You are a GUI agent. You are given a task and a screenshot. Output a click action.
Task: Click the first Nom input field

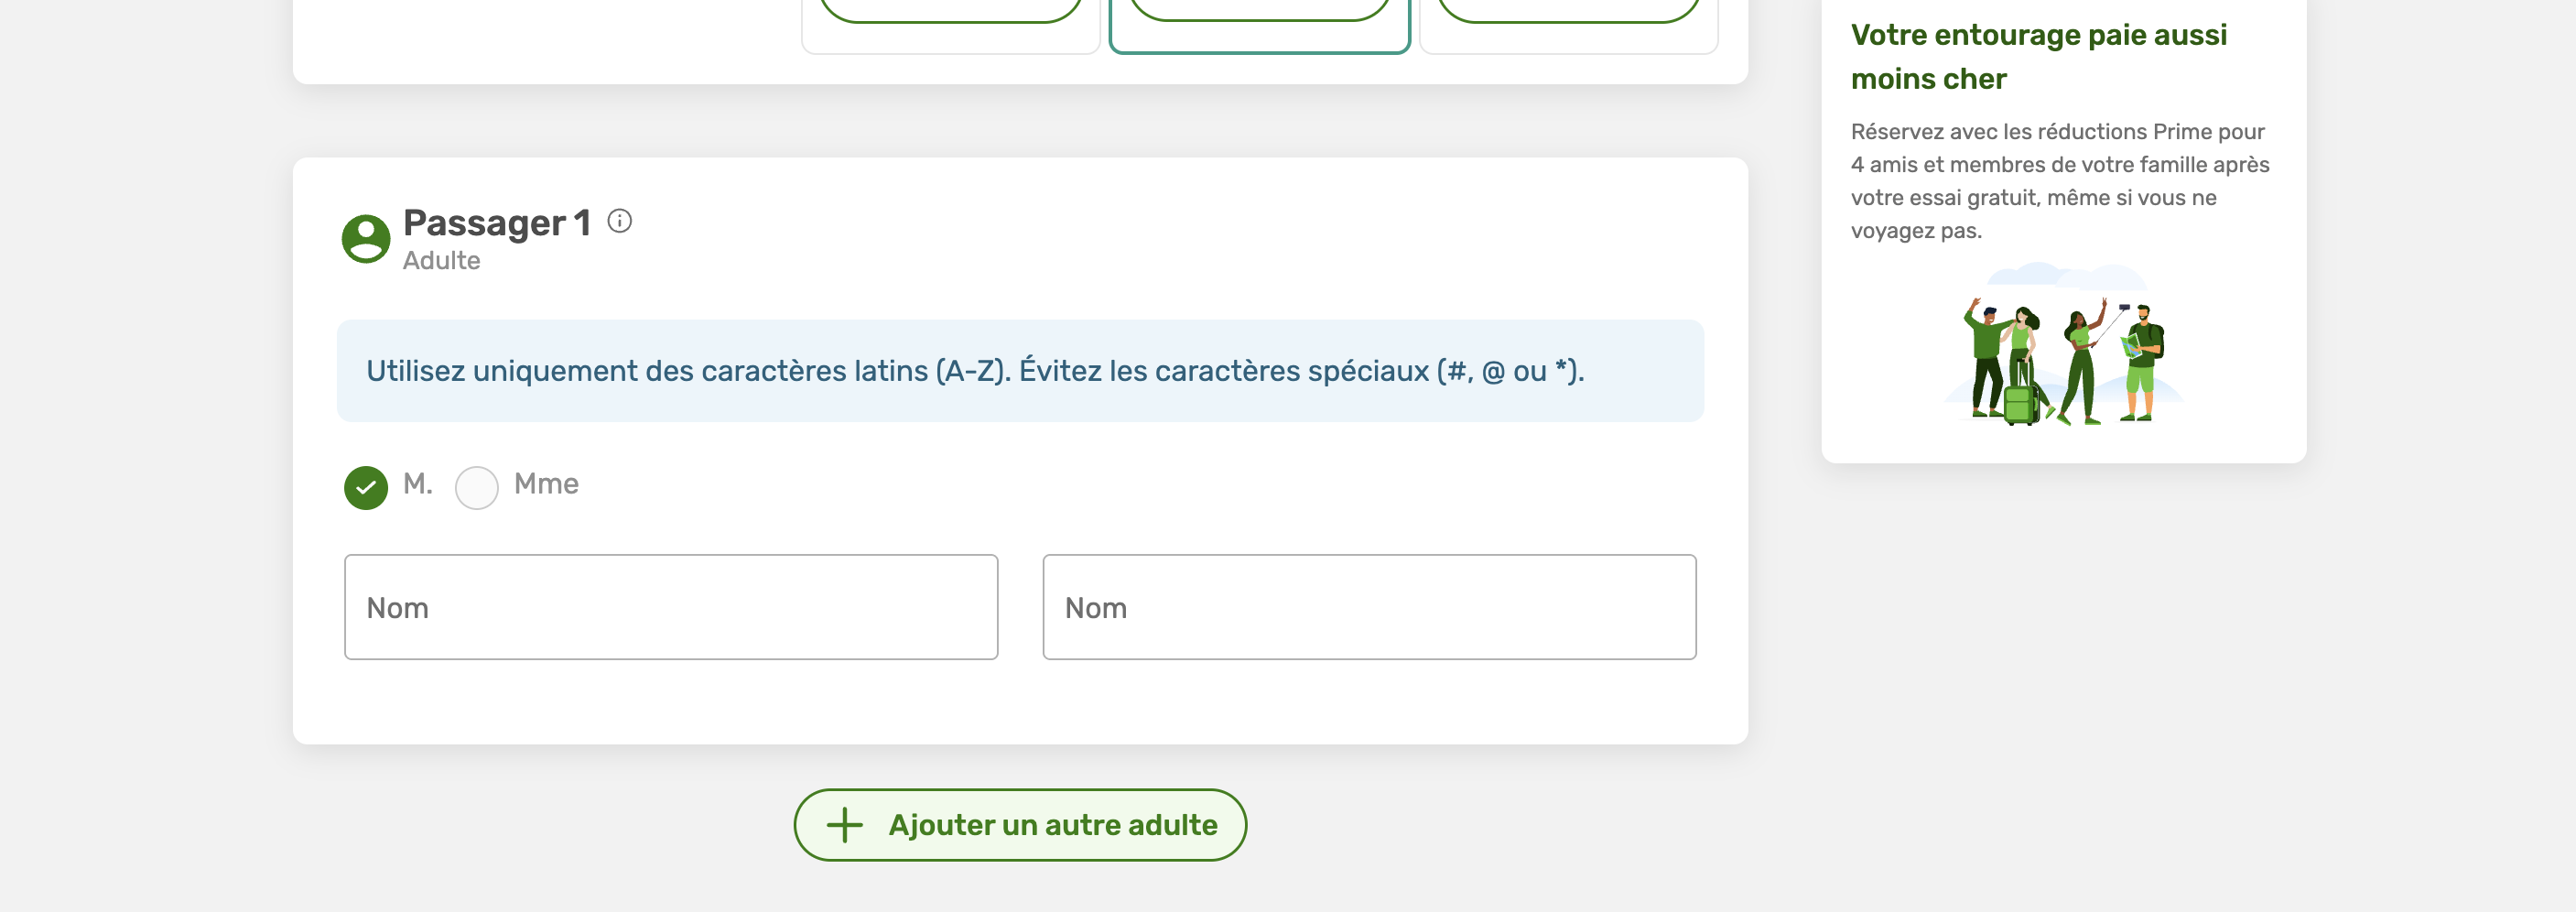coord(671,607)
